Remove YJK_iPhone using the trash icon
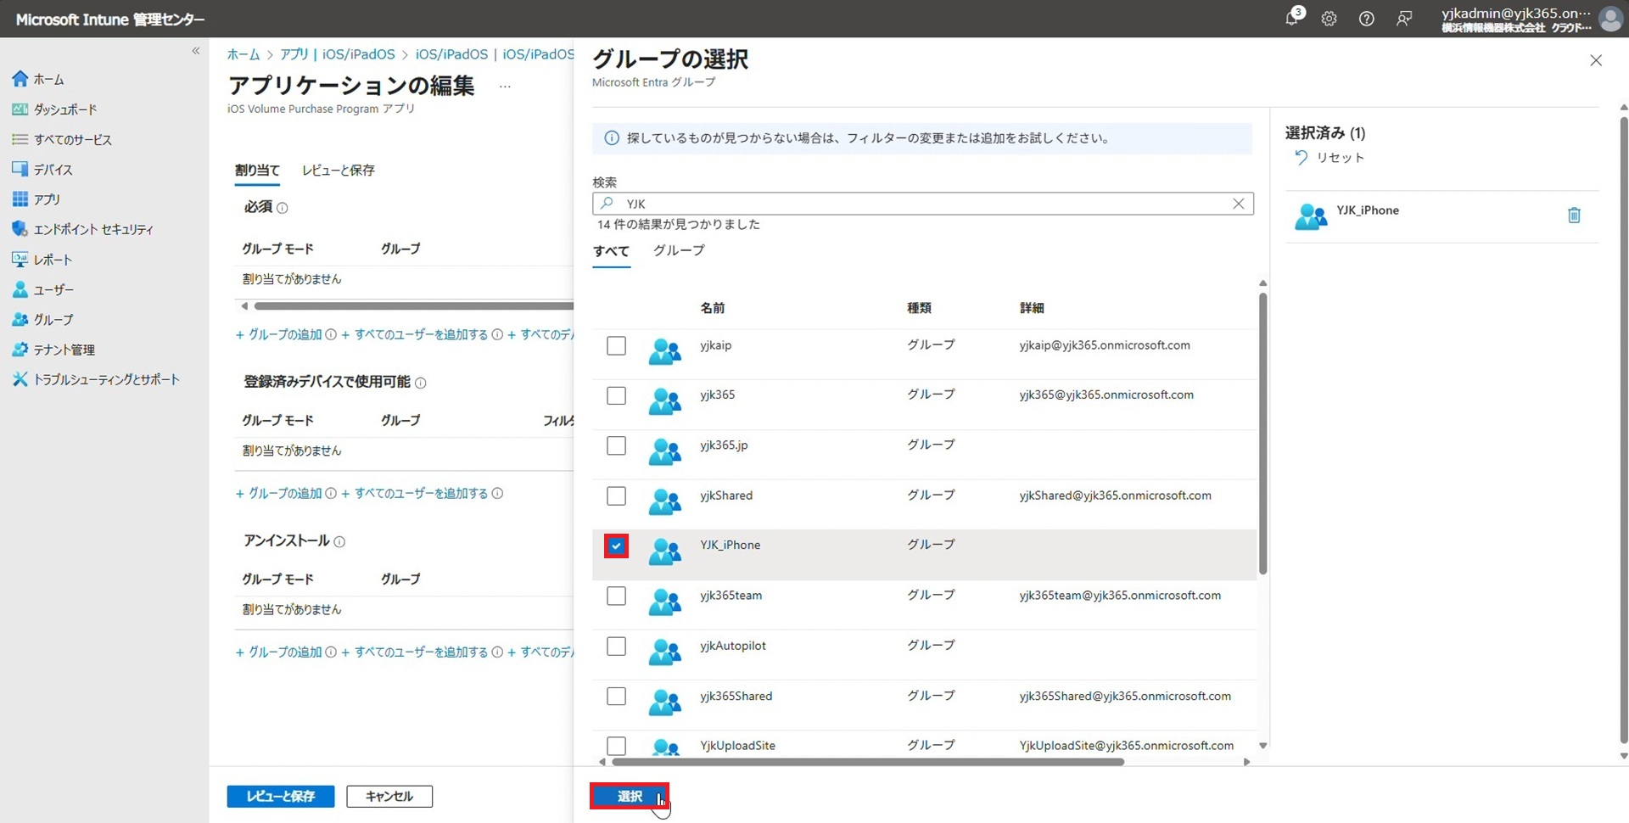The image size is (1629, 823). click(1574, 216)
